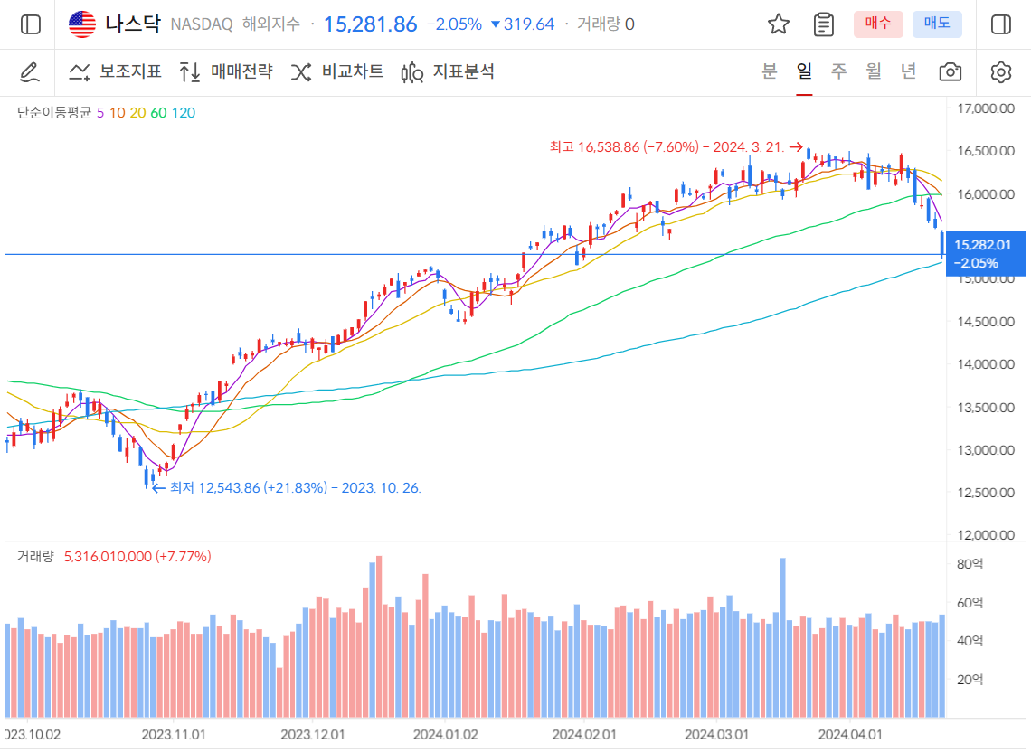Select the pencil drawing tool
Screen dimensions: 1031x753
(30, 72)
